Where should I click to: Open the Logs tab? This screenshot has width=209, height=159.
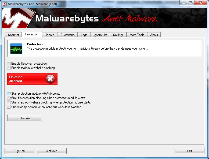click(84, 35)
